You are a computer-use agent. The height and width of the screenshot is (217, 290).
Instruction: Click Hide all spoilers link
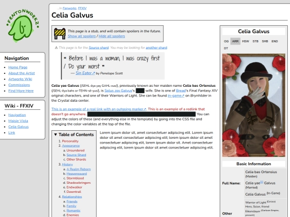coord(112,36)
